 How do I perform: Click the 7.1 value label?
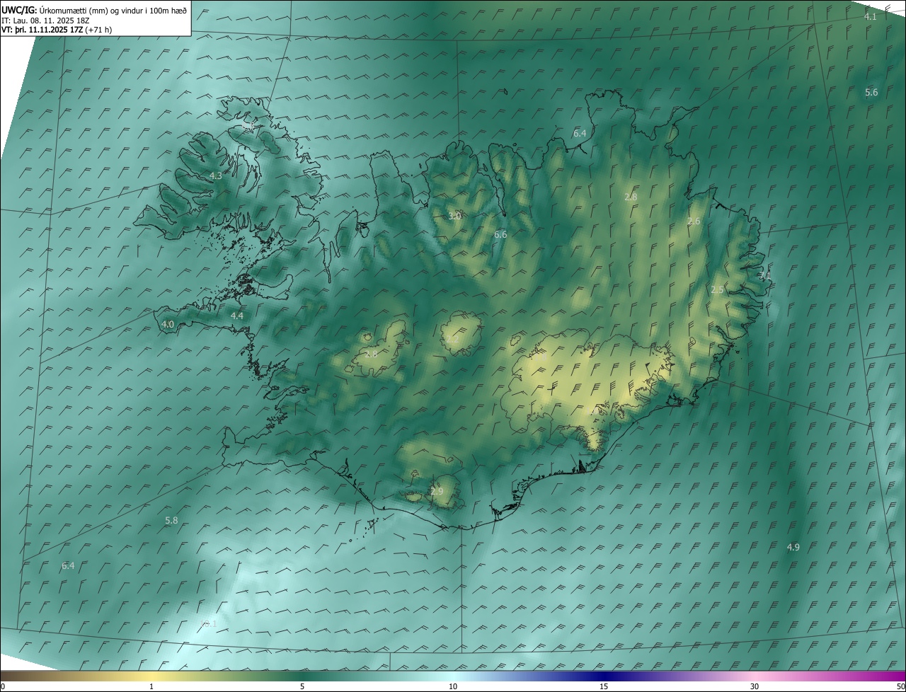pos(765,276)
